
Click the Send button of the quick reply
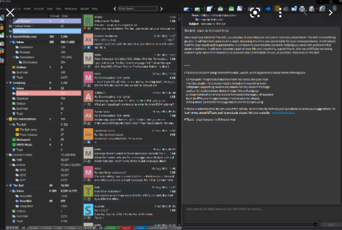pos(331,225)
